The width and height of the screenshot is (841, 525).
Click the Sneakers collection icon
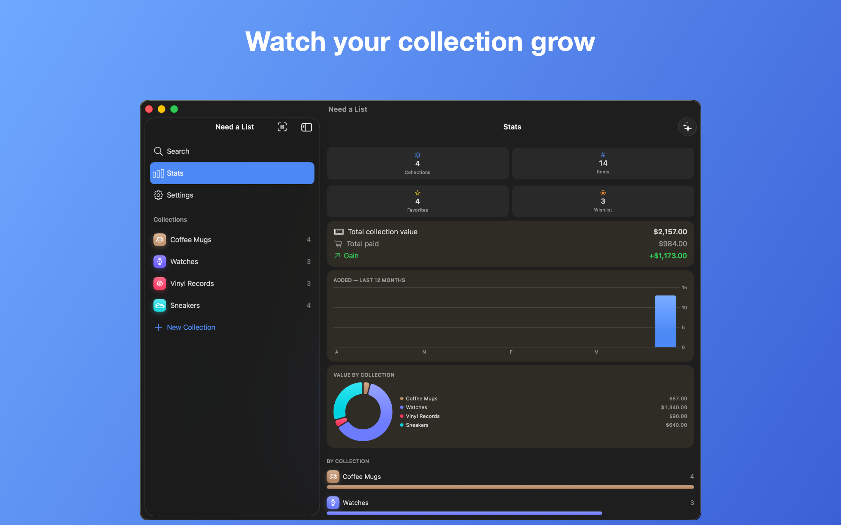point(160,305)
